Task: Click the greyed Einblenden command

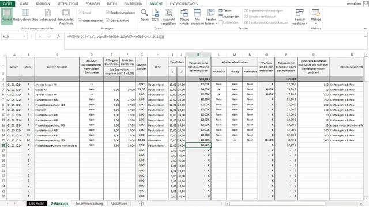Action: point(228,22)
